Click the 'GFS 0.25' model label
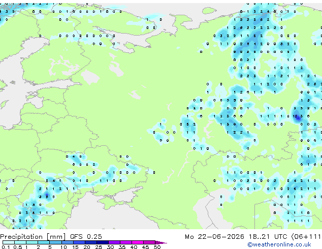Image resolution: width=322 pixels, height=249 pixels. (86, 237)
